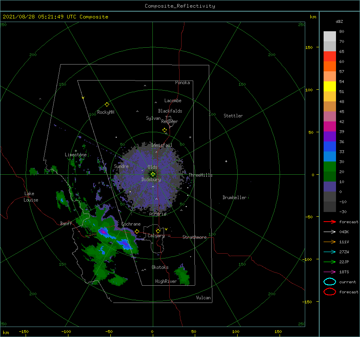This screenshot has height=337, width=360.
Task: Click the orange 57-60 dBZ color swatch
Action: pyautogui.click(x=330, y=67)
